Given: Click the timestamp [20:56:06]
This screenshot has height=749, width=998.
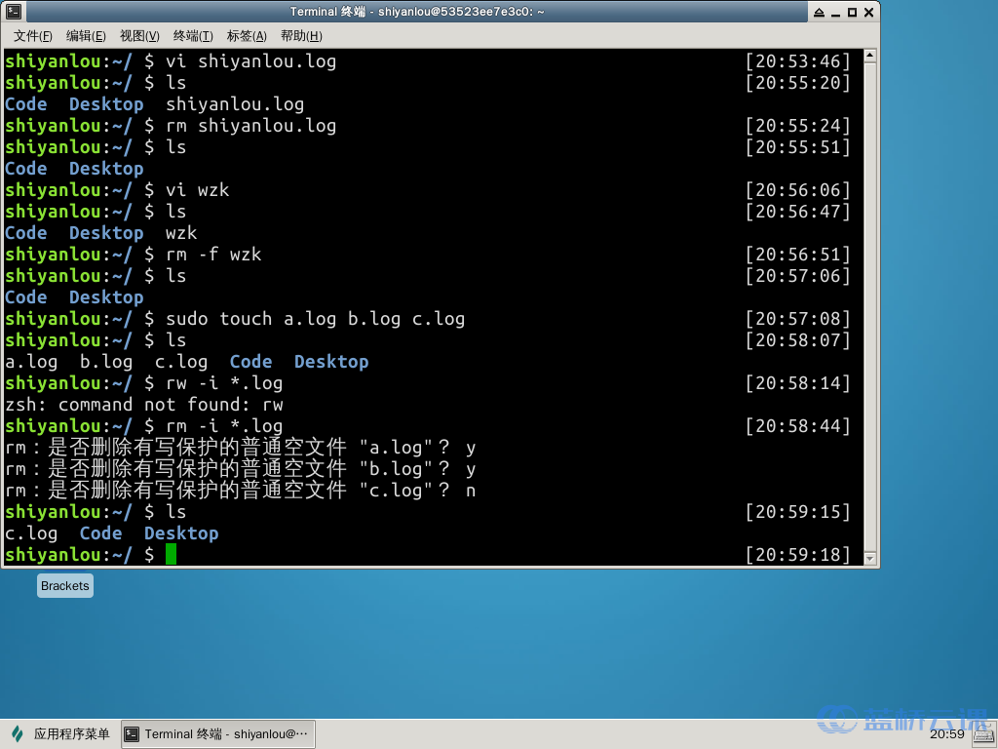Looking at the screenshot, I should 797,190.
